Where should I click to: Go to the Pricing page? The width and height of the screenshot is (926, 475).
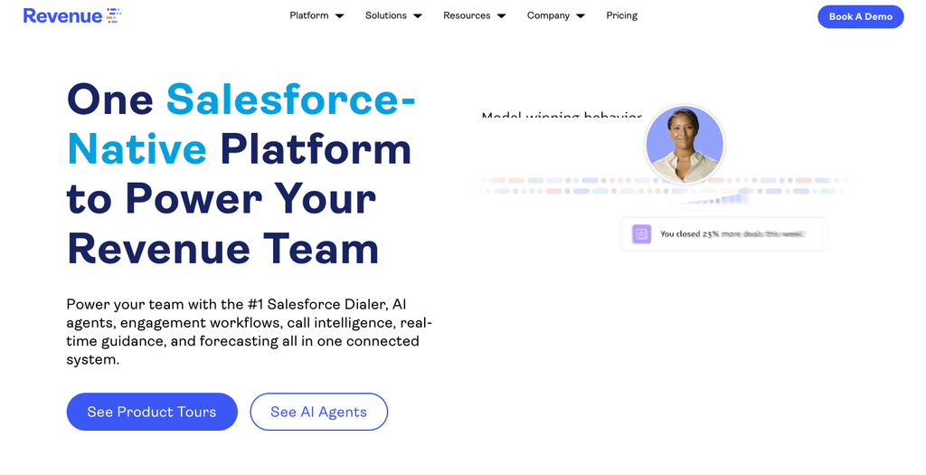(621, 15)
